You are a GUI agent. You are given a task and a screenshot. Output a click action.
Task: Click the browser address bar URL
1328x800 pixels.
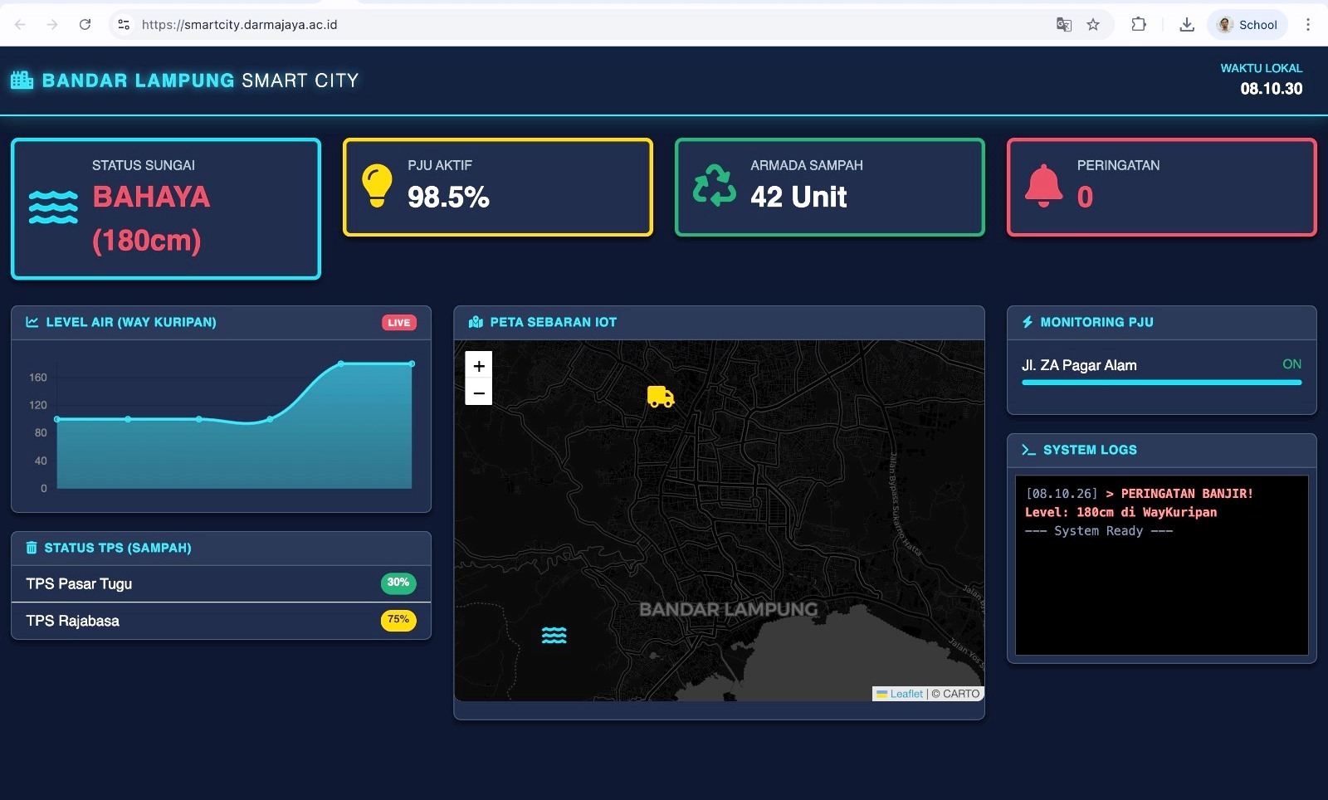pos(239,25)
